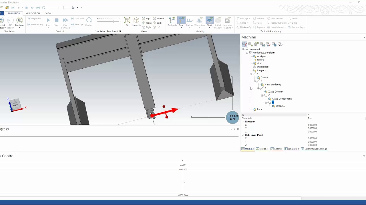This screenshot has width=366, height=205.
Task: Collapse the workpiece_transform node
Action: [x=247, y=53]
